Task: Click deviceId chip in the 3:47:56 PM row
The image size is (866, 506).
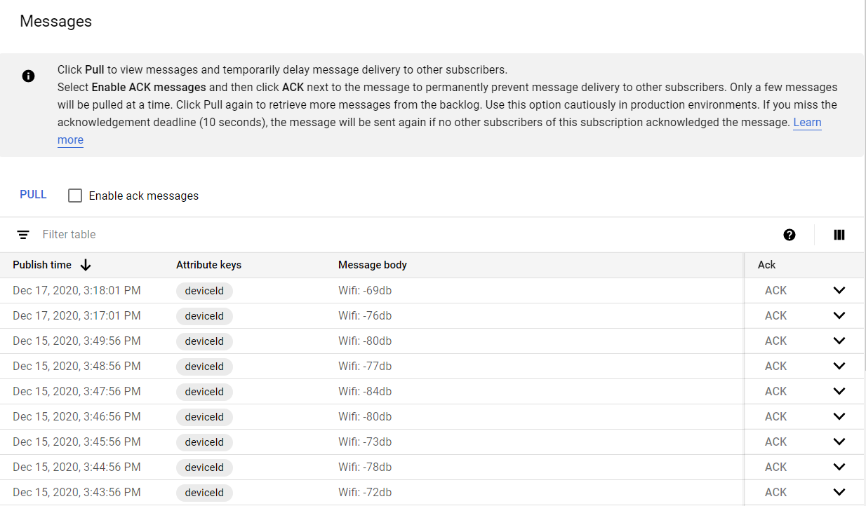Action: click(204, 392)
